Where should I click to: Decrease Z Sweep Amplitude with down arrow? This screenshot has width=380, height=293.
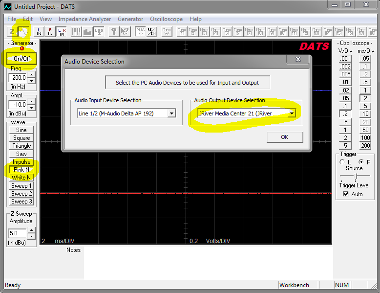click(32, 236)
